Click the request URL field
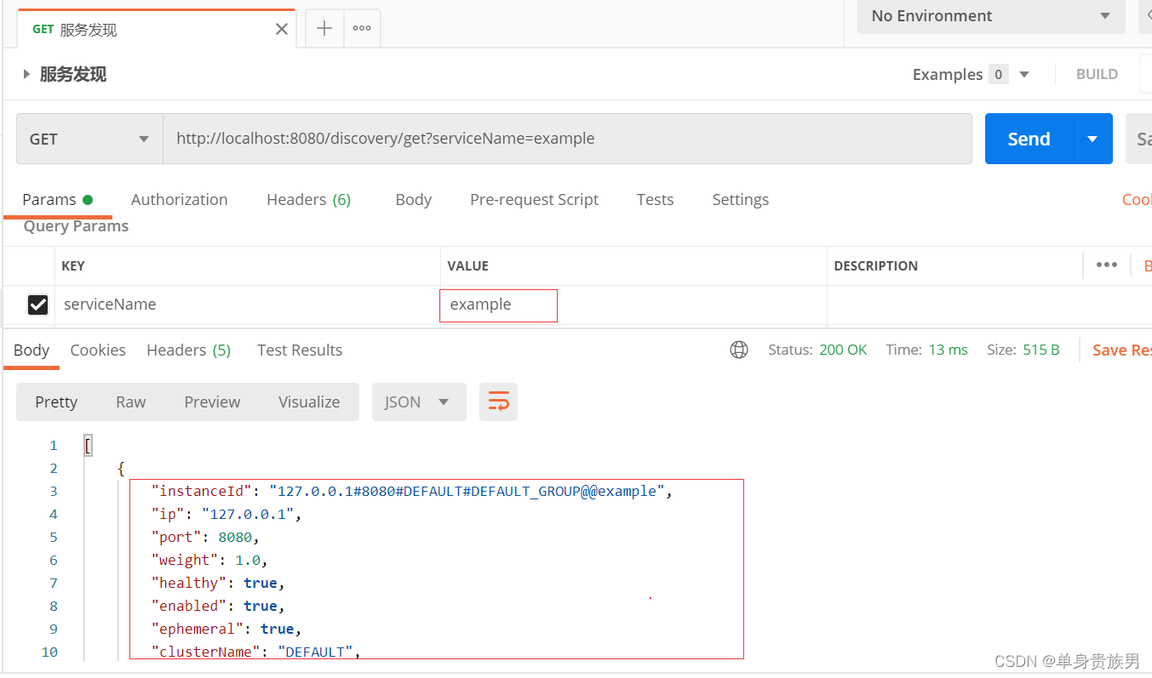The height and width of the screenshot is (678, 1152). (567, 139)
